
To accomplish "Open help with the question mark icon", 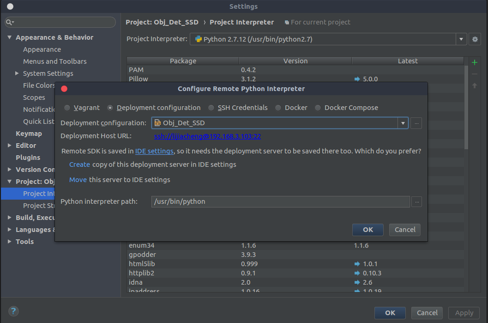I will click(13, 311).
